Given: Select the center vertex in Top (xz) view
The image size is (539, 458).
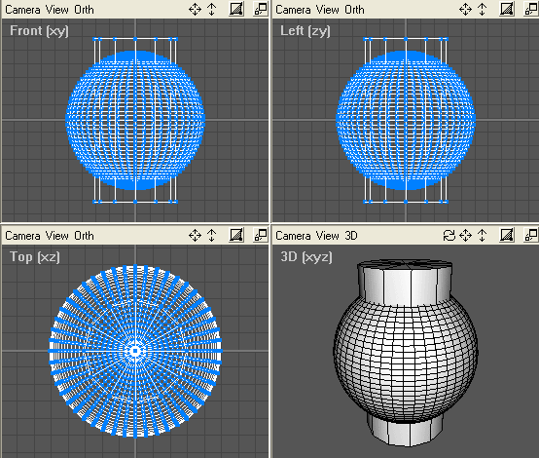Looking at the screenshot, I should click(x=135, y=351).
